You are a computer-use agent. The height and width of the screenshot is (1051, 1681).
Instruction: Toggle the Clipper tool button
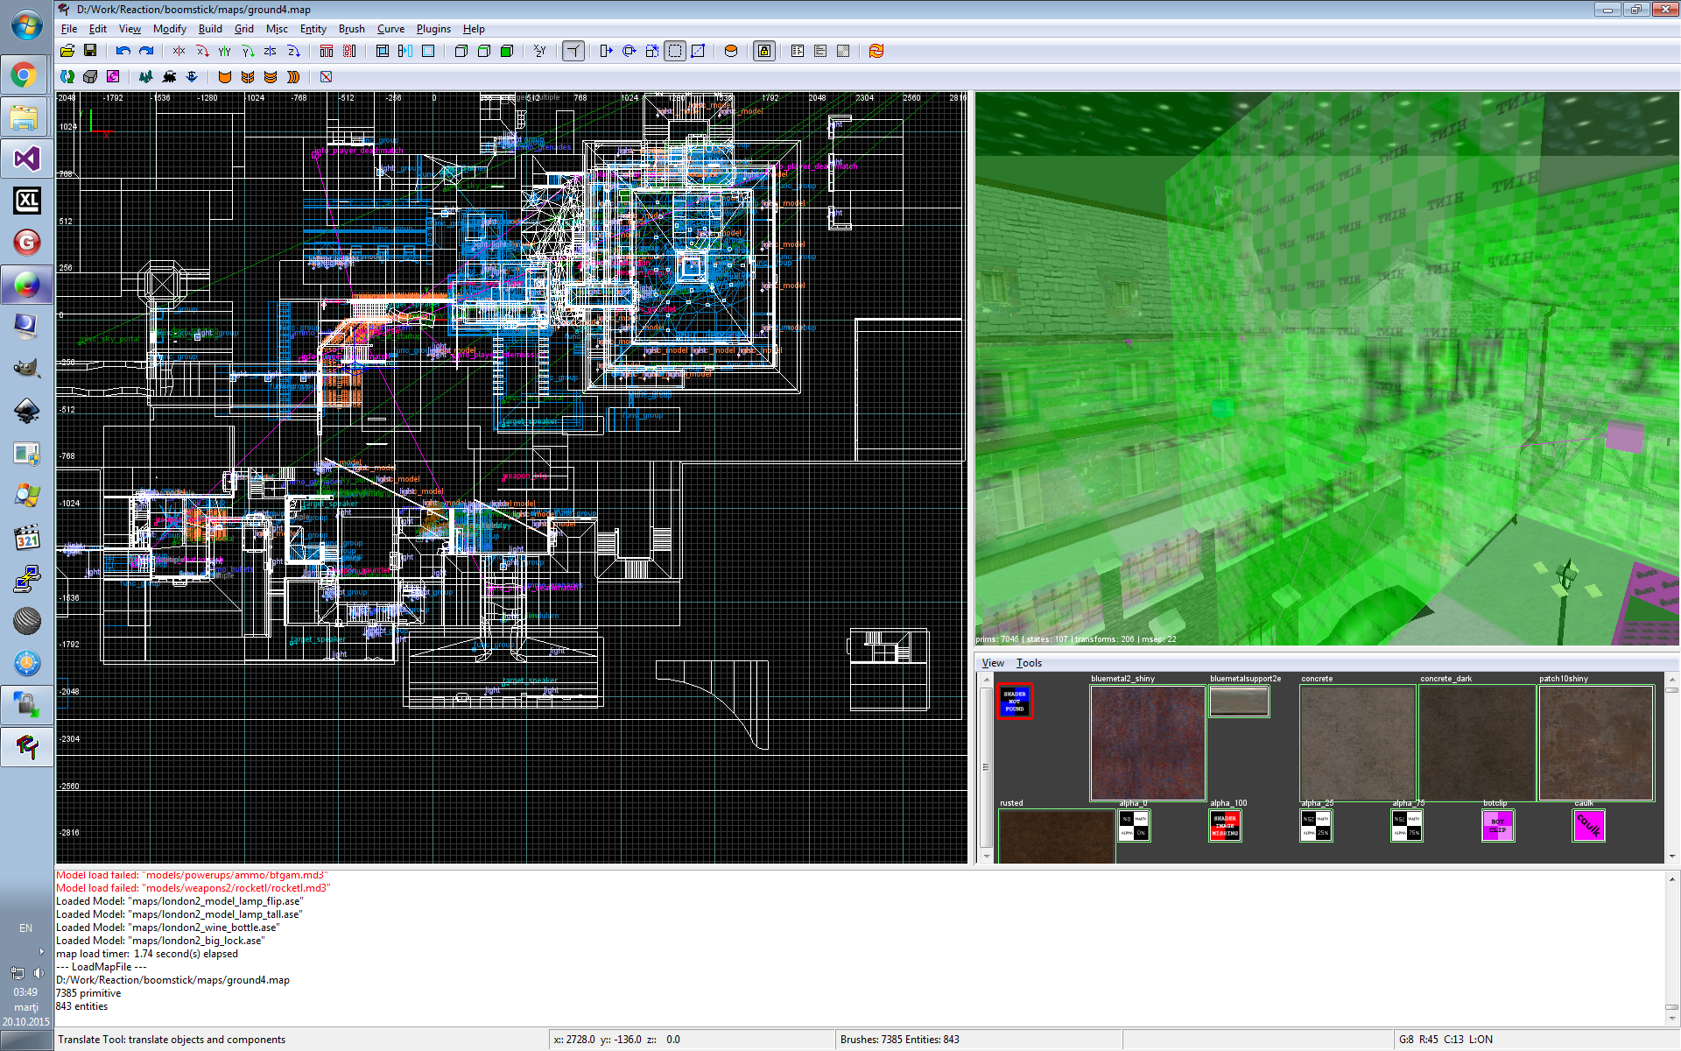[698, 51]
